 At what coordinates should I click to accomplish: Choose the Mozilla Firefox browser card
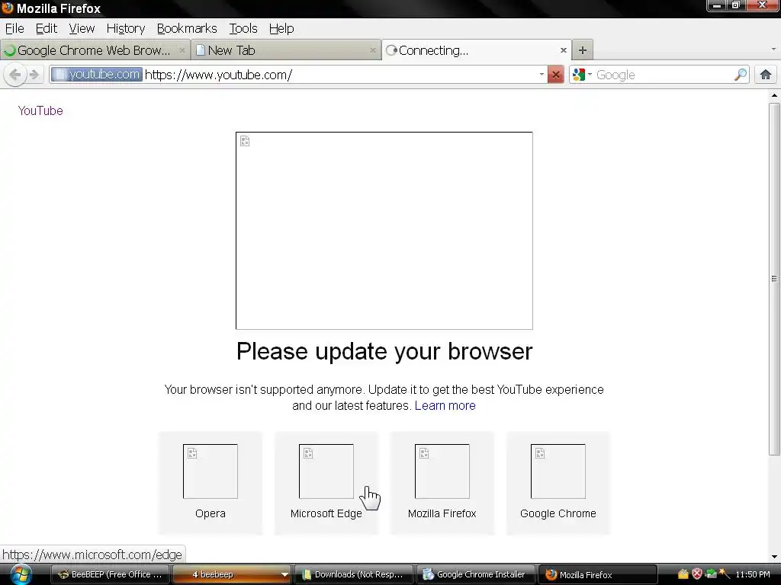[442, 482]
